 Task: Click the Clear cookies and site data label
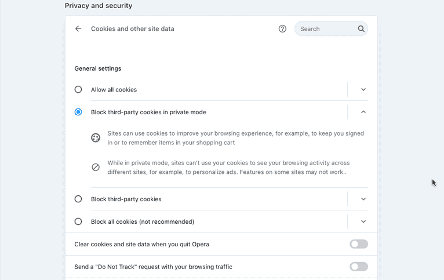[141, 245]
